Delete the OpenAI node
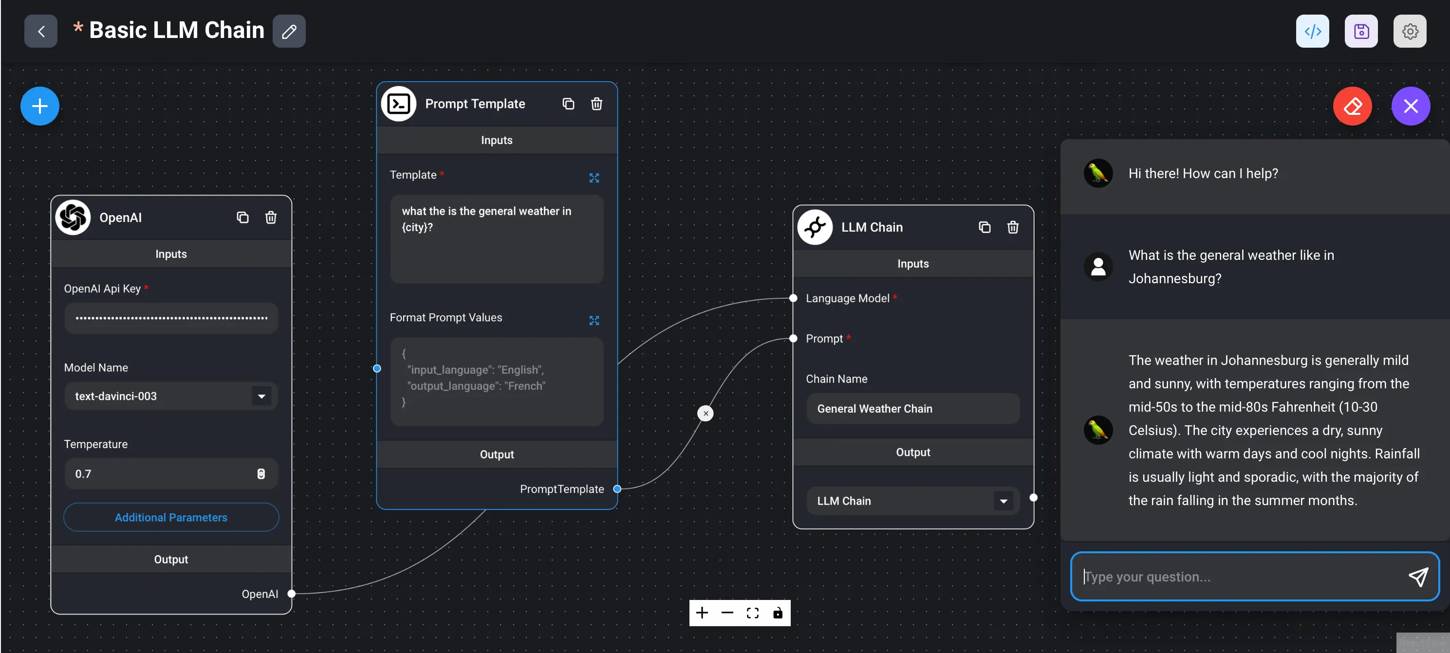1450x653 pixels. (271, 217)
